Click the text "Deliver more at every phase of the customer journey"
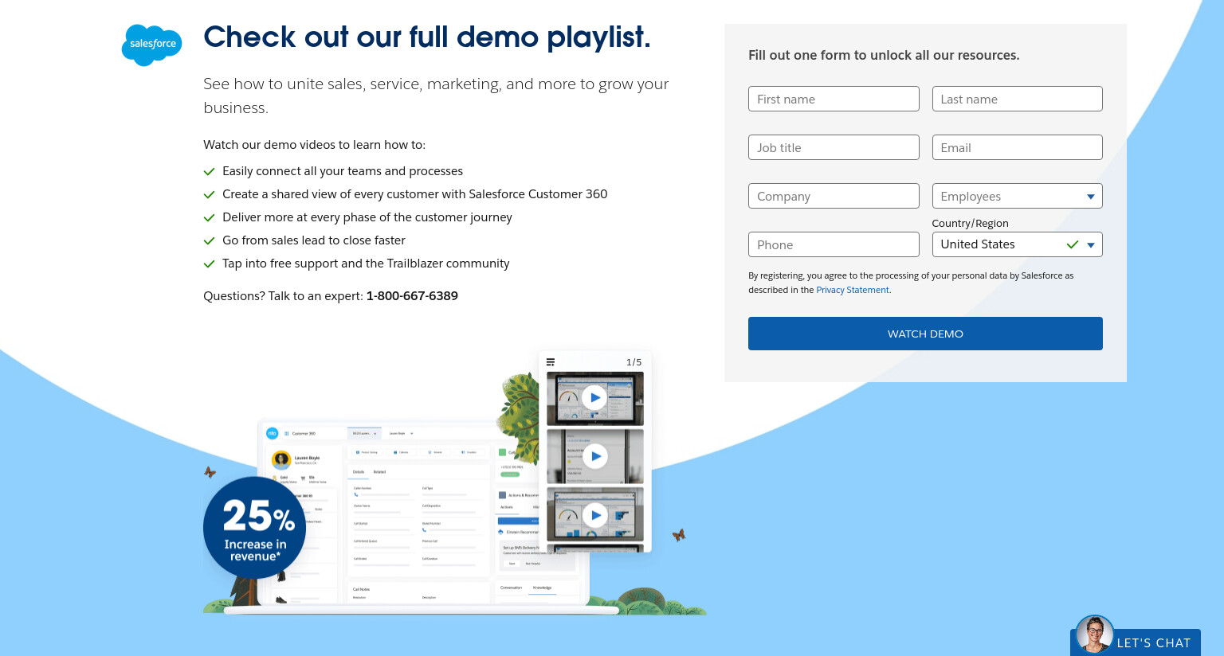The height and width of the screenshot is (656, 1224). click(x=367, y=217)
